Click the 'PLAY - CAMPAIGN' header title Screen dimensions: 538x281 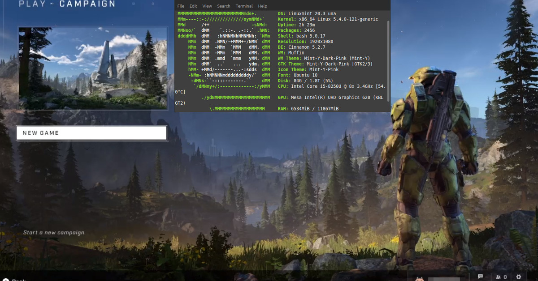(x=67, y=4)
